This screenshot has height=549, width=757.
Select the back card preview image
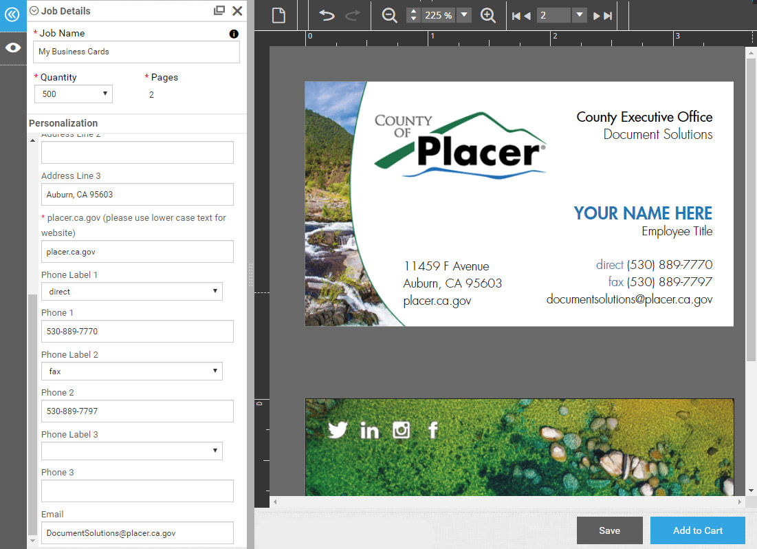(520, 447)
